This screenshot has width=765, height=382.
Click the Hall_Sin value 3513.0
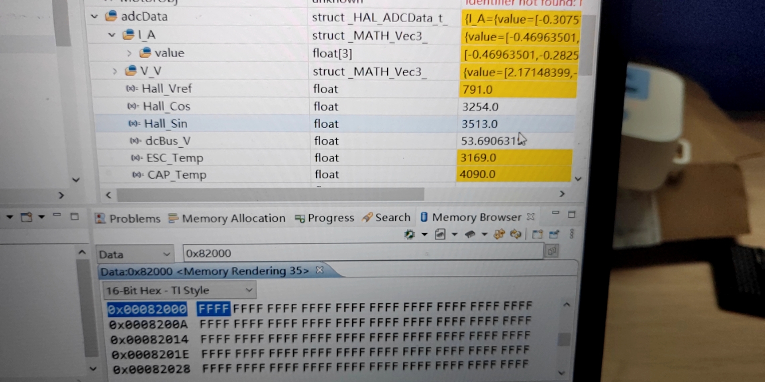pyautogui.click(x=479, y=124)
